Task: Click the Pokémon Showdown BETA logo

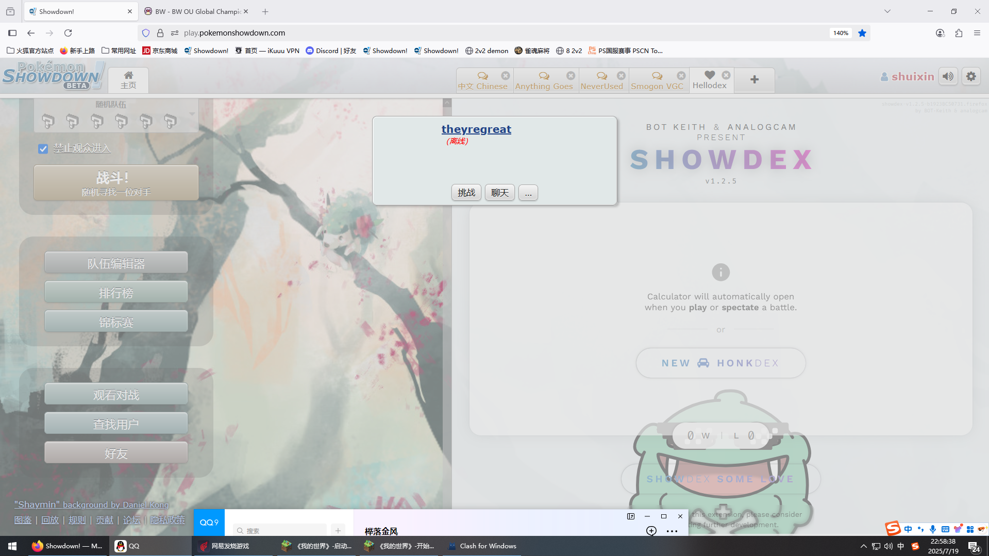Action: pyautogui.click(x=53, y=76)
